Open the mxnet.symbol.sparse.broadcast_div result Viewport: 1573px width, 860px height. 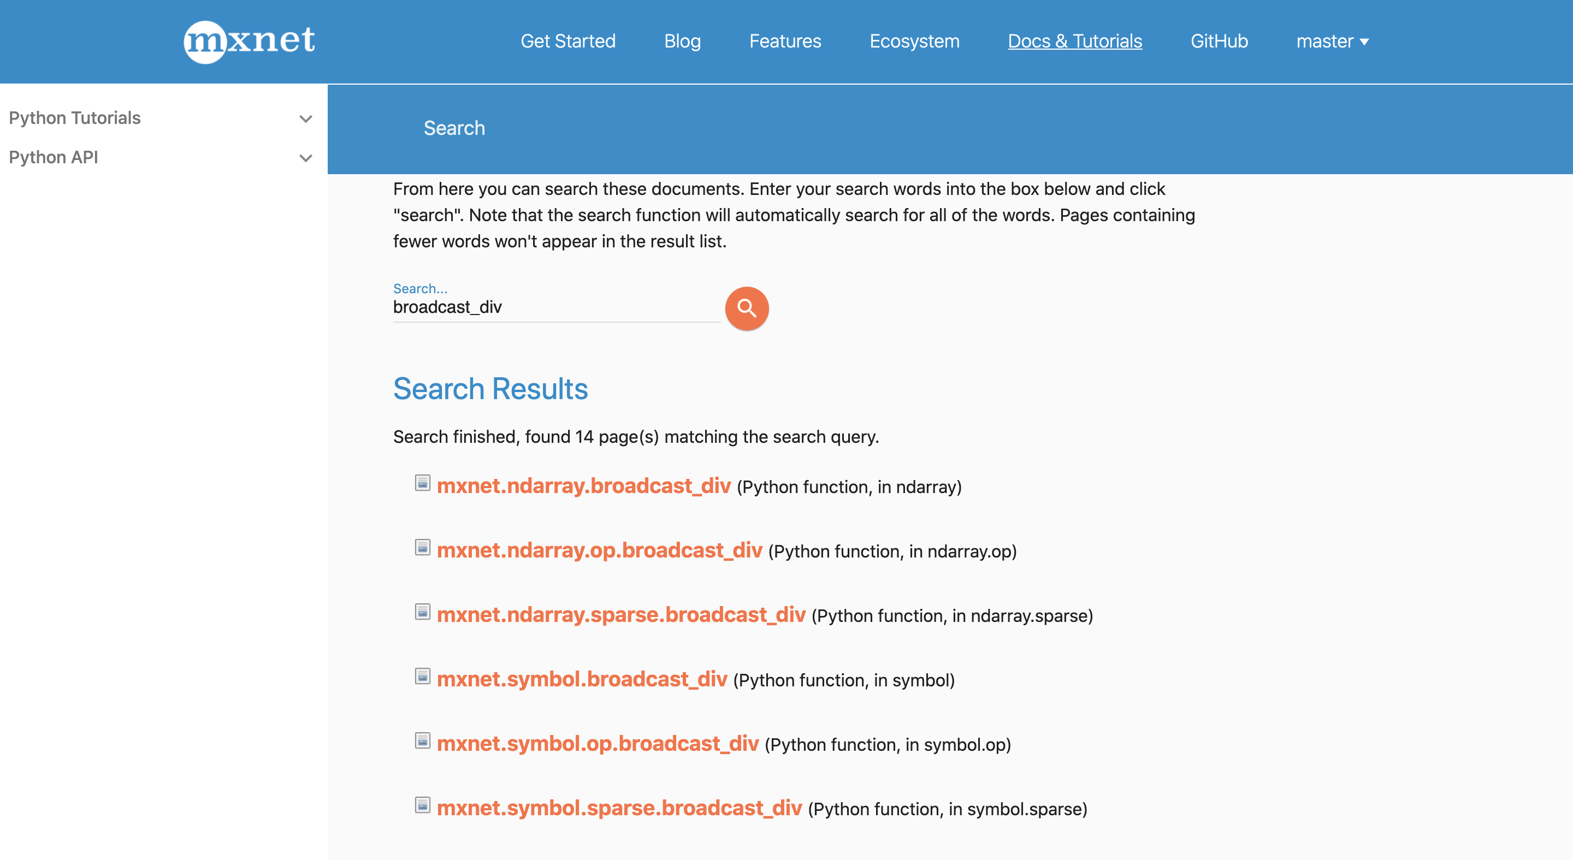point(619,808)
